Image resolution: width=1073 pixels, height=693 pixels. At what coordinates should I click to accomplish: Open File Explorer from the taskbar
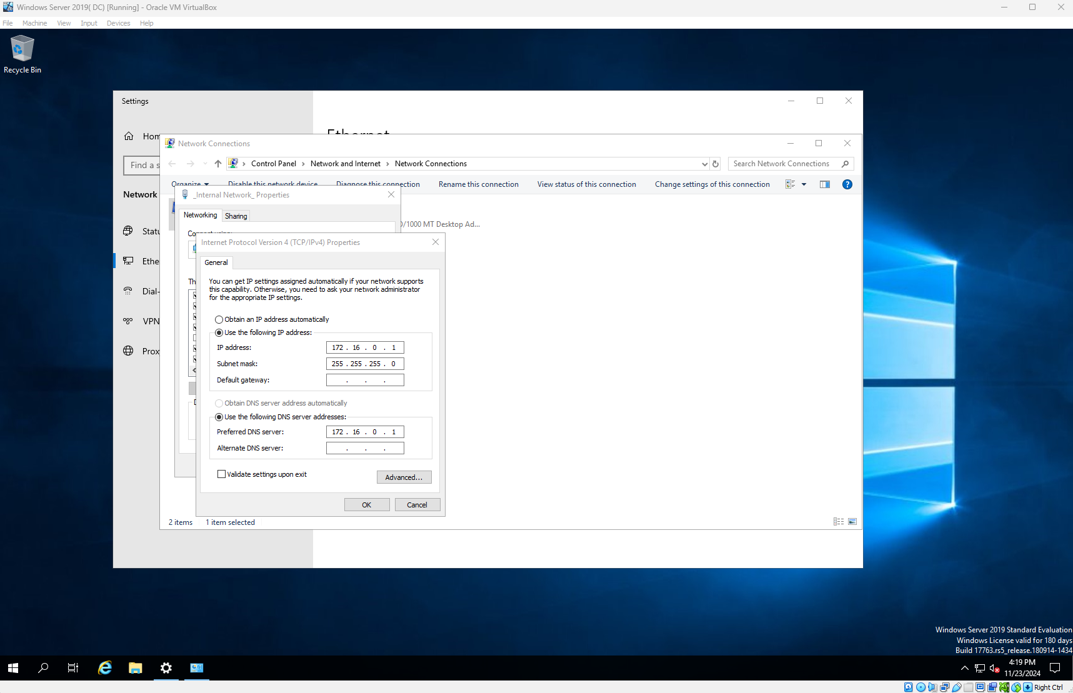[136, 668]
